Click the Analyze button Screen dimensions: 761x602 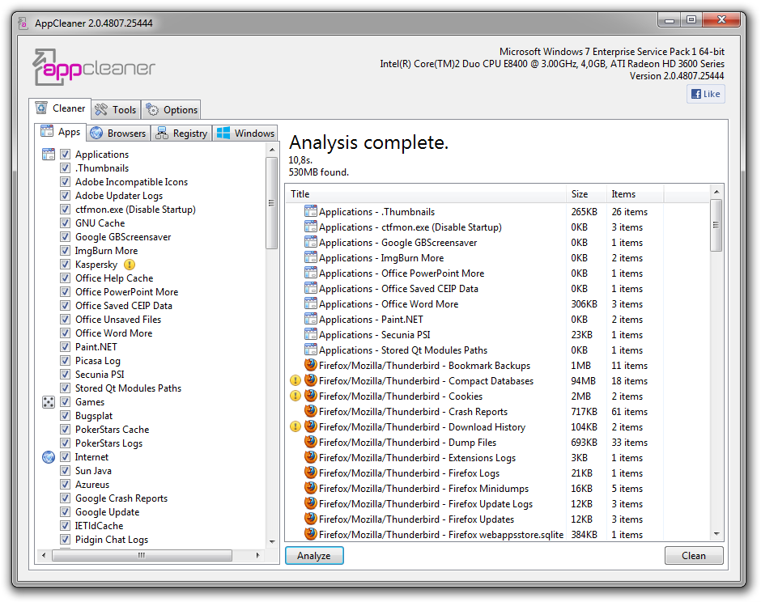[x=314, y=555]
